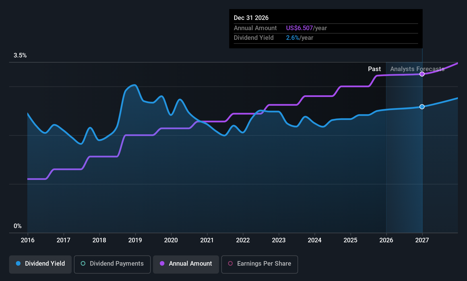Click the 3.5% y-axis label

pyautogui.click(x=20, y=55)
